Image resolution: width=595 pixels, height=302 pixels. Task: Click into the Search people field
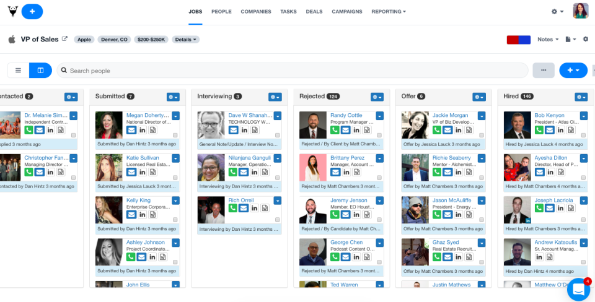[292, 71]
